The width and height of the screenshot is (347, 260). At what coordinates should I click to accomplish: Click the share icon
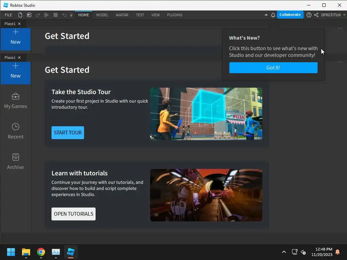(x=316, y=15)
